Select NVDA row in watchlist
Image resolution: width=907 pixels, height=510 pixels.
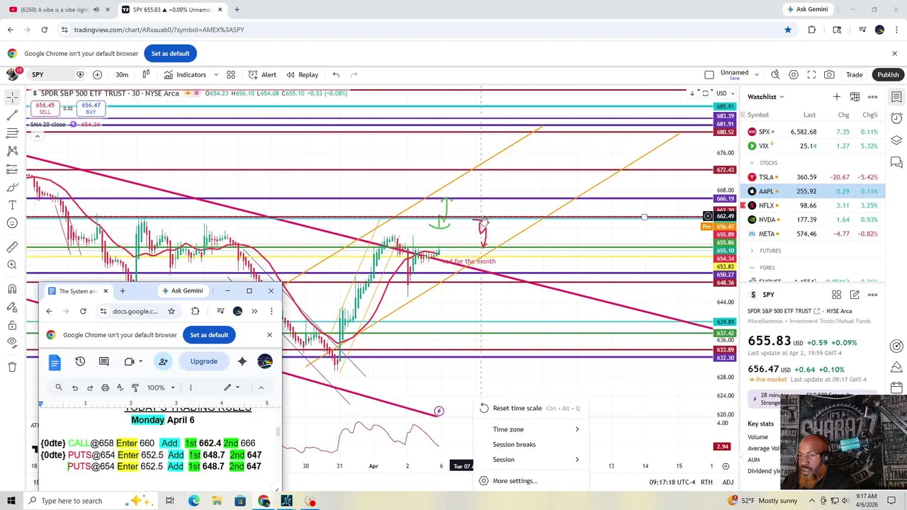pyautogui.click(x=813, y=220)
